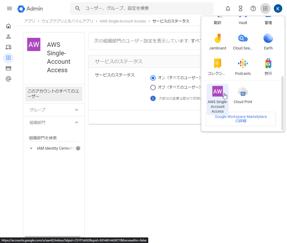This screenshot has width=287, height=243.
Task: Click the purple AW app logo
Action: (x=34, y=44)
